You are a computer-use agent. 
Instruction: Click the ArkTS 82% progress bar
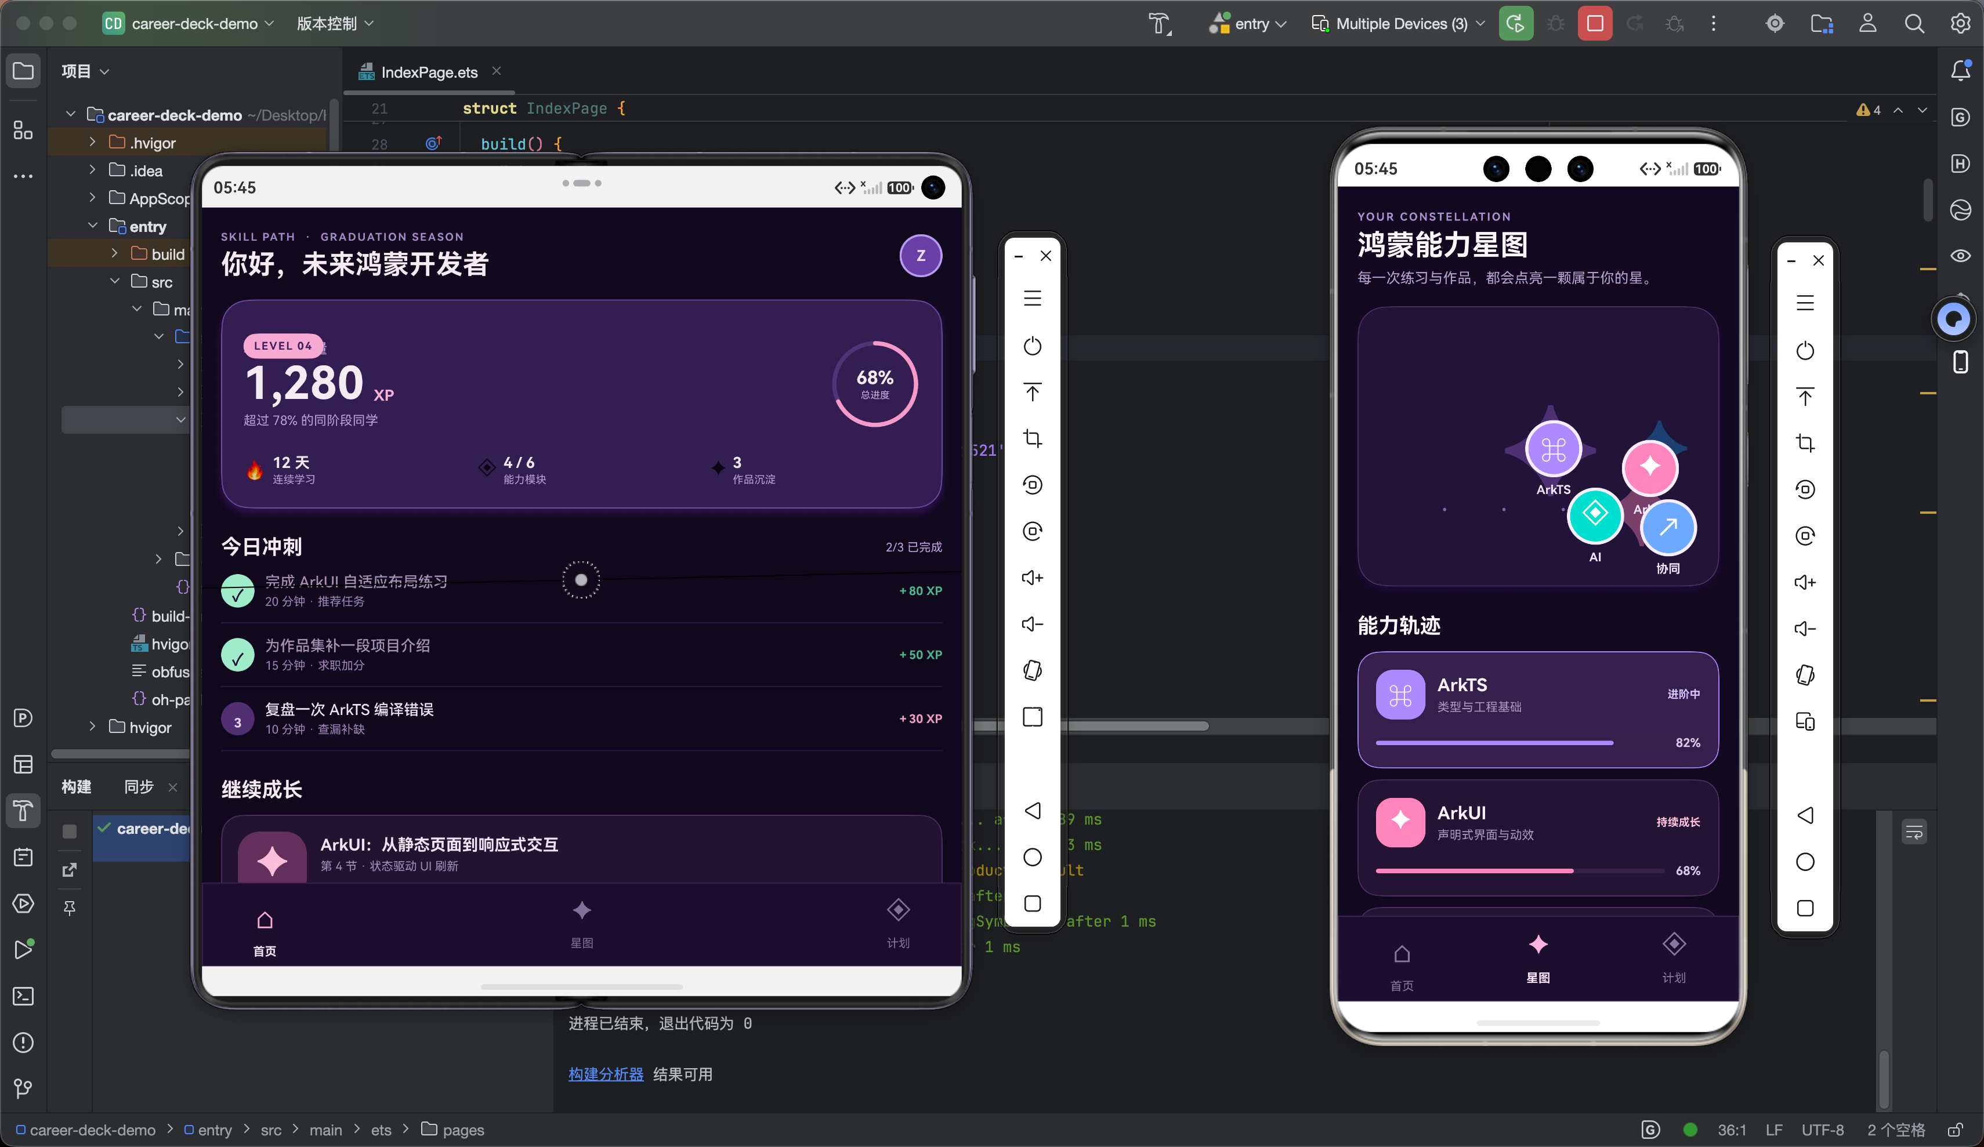pos(1519,742)
